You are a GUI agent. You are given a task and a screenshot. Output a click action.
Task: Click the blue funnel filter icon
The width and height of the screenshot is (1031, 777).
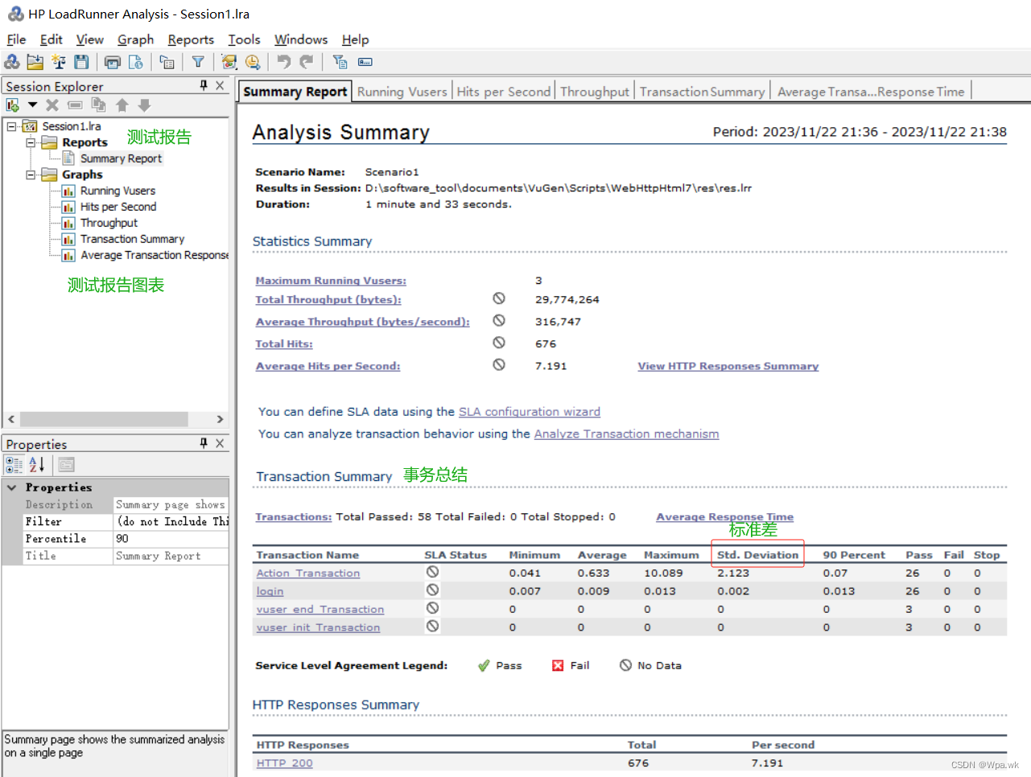198,62
